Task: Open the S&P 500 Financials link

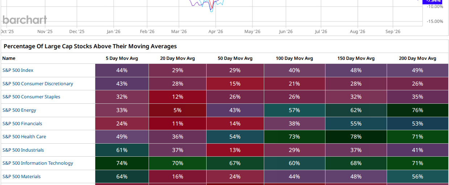Action: click(x=22, y=124)
